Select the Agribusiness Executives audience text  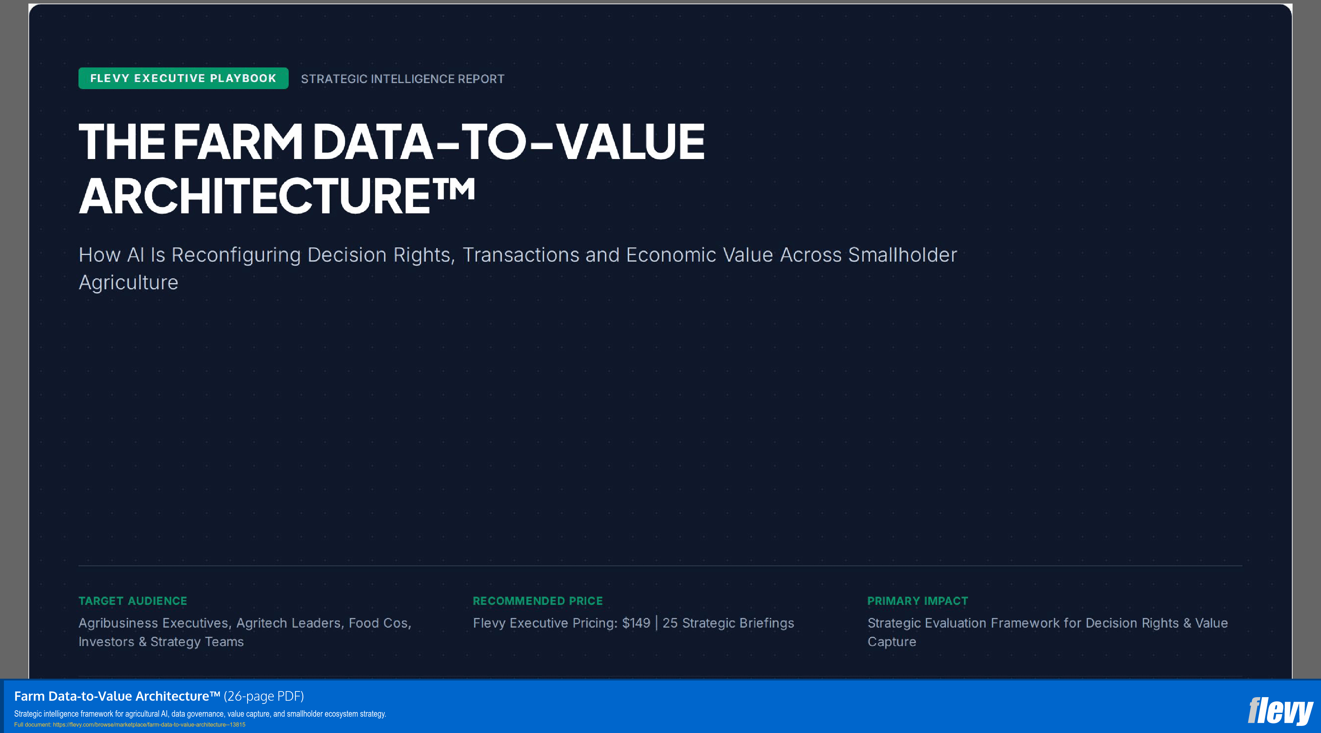click(245, 632)
